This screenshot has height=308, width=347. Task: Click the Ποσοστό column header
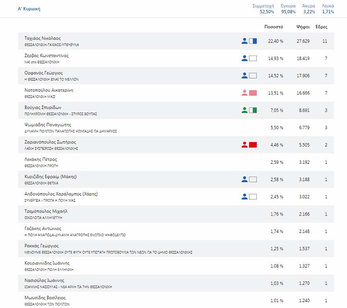274,27
